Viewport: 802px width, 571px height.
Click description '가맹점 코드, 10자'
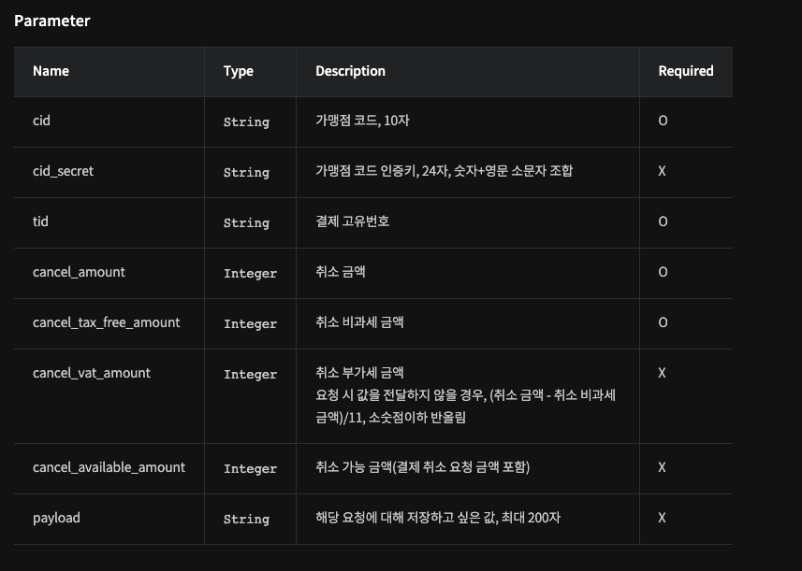tap(363, 121)
